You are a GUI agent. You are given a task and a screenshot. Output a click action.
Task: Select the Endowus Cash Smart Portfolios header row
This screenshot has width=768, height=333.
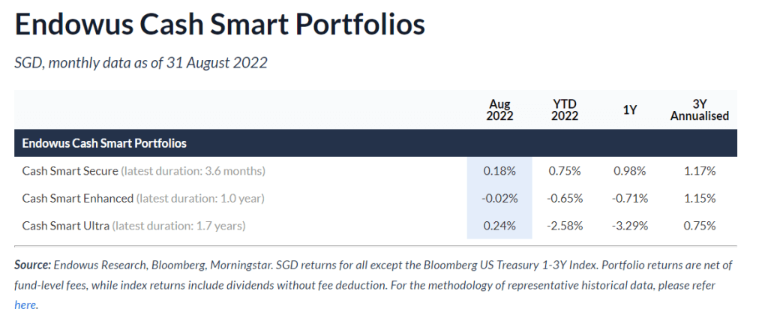point(104,142)
